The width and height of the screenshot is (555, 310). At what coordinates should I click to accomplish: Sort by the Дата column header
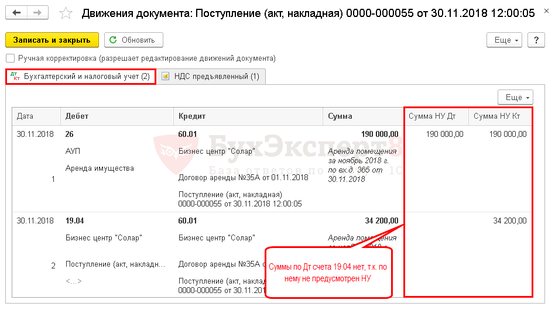point(25,116)
